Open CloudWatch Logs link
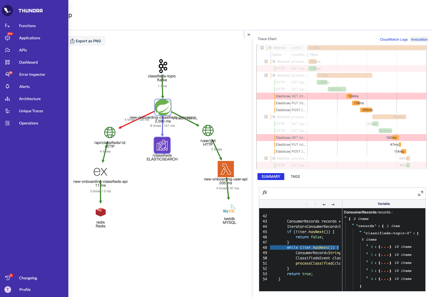 394,40
